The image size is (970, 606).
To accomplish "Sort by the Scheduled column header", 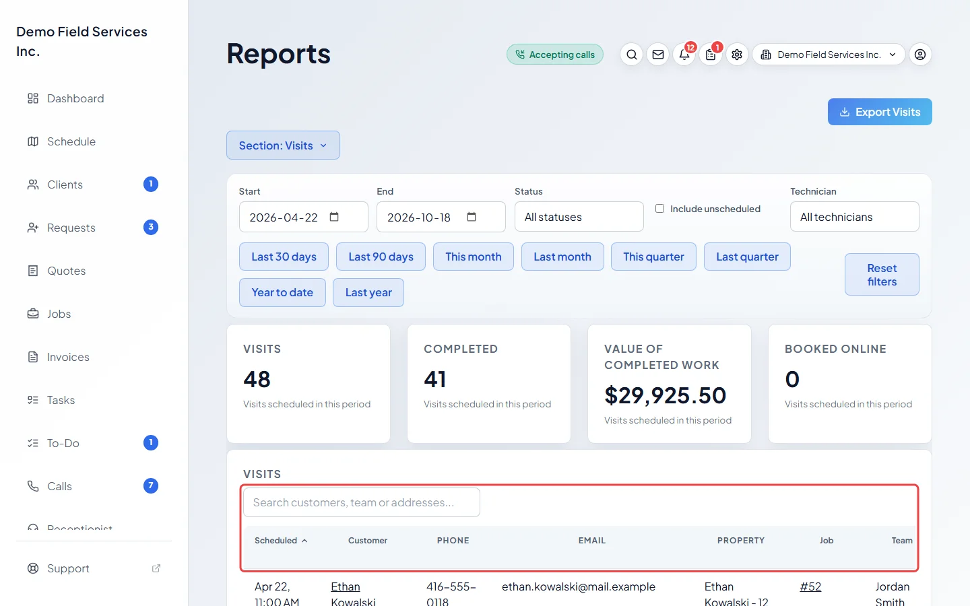I will pyautogui.click(x=281, y=541).
